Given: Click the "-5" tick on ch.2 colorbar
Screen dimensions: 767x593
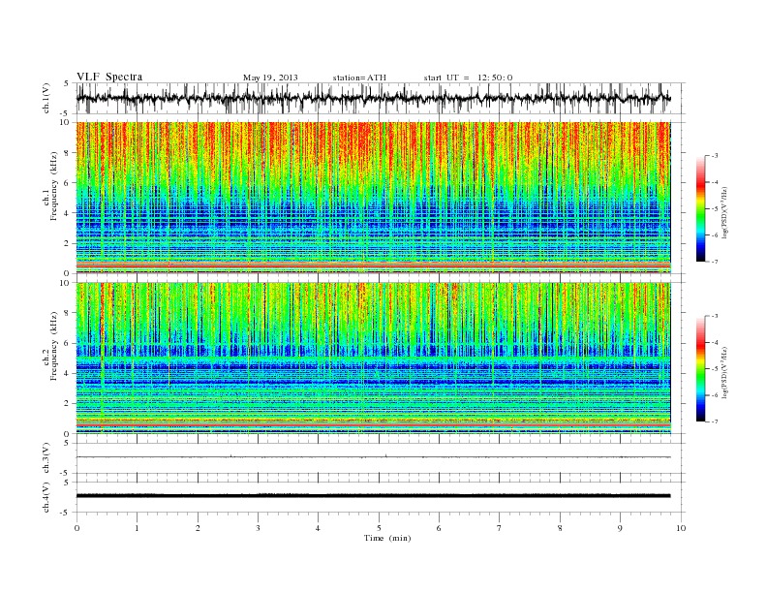Looking at the screenshot, I should [x=715, y=368].
